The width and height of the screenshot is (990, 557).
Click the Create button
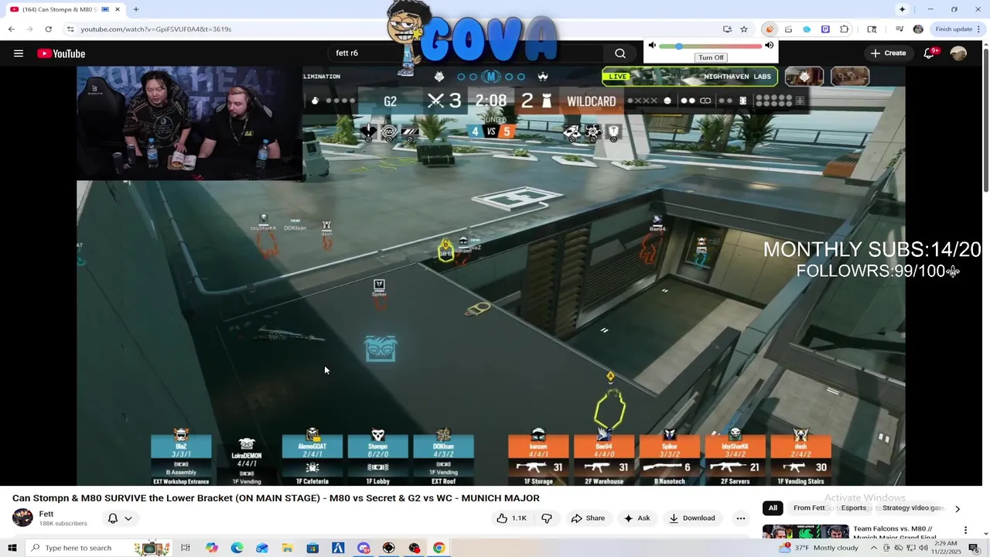[888, 53]
